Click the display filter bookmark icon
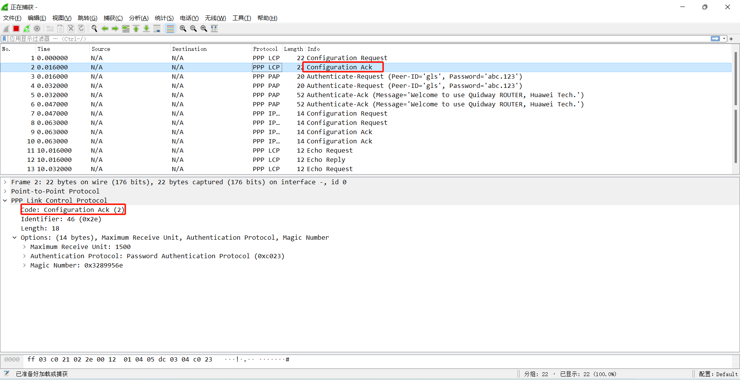The width and height of the screenshot is (740, 380). (x=4, y=39)
